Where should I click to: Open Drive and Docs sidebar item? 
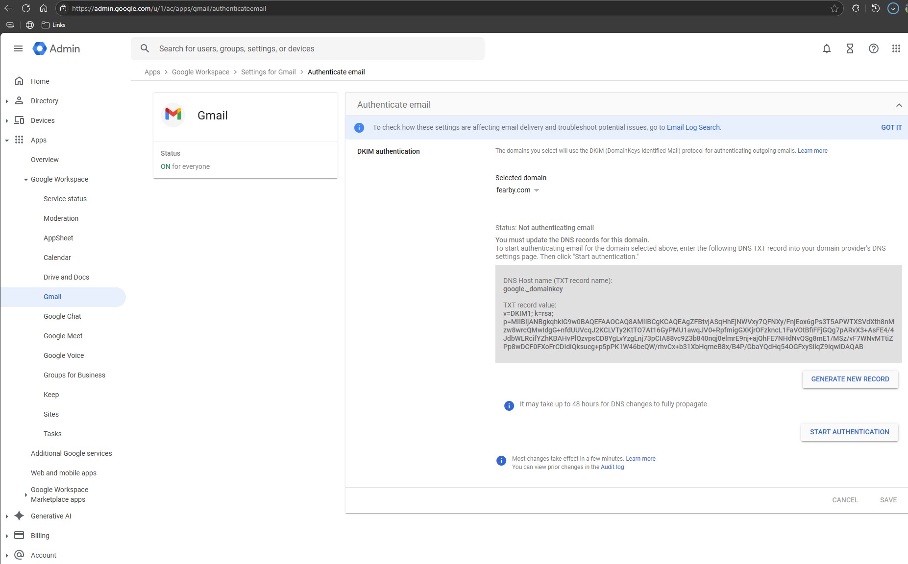[66, 277]
